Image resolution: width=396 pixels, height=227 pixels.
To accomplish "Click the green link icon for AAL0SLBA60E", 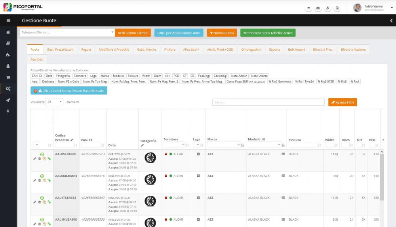I will point(49,159).
